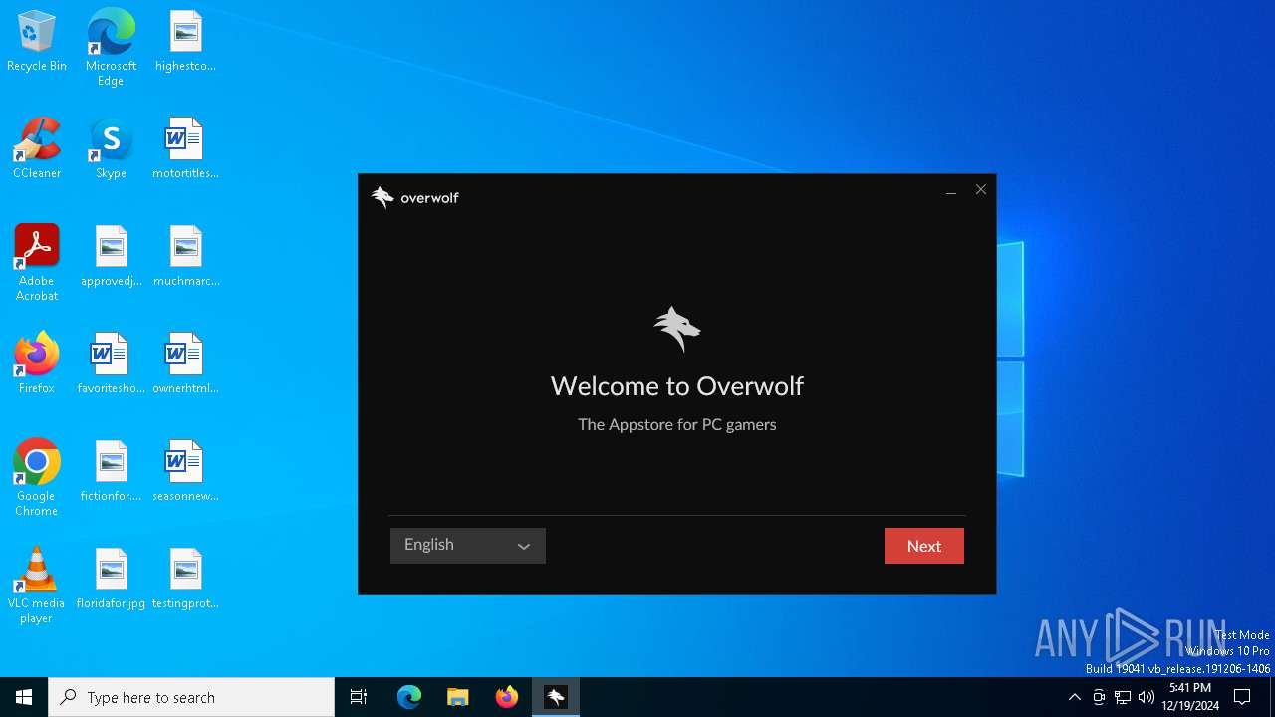Select the motortitles... Word document on desktop
Screen dimensions: 1275x717
click(x=185, y=149)
